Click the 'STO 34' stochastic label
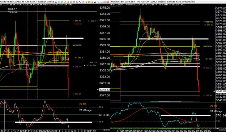The image size is (226, 132). click(105, 115)
